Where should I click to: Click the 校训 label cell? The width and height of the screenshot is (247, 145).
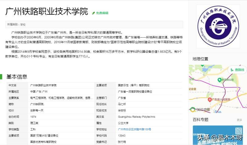17,111
